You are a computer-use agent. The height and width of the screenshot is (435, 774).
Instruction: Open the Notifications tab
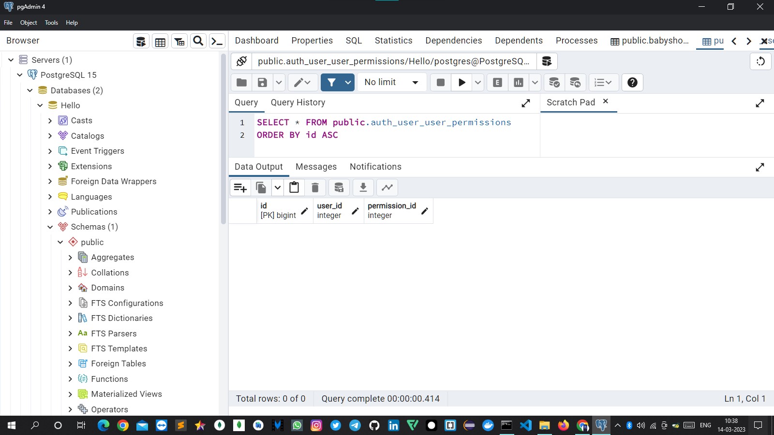pos(375,167)
